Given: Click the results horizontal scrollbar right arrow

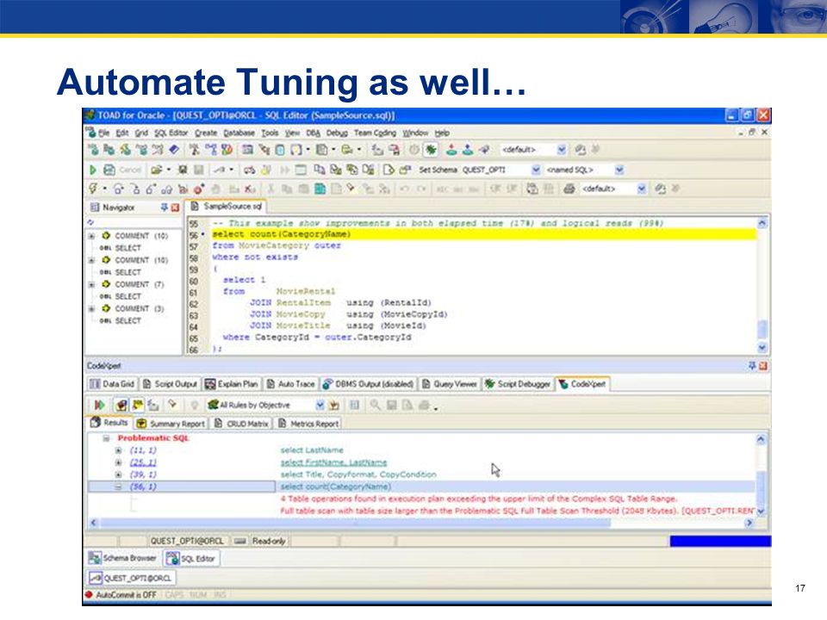Looking at the screenshot, I should click(x=749, y=523).
